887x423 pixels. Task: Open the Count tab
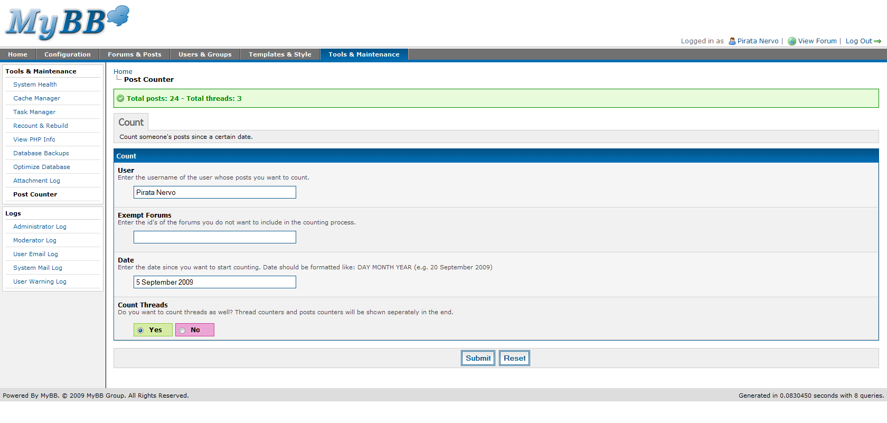click(x=131, y=122)
